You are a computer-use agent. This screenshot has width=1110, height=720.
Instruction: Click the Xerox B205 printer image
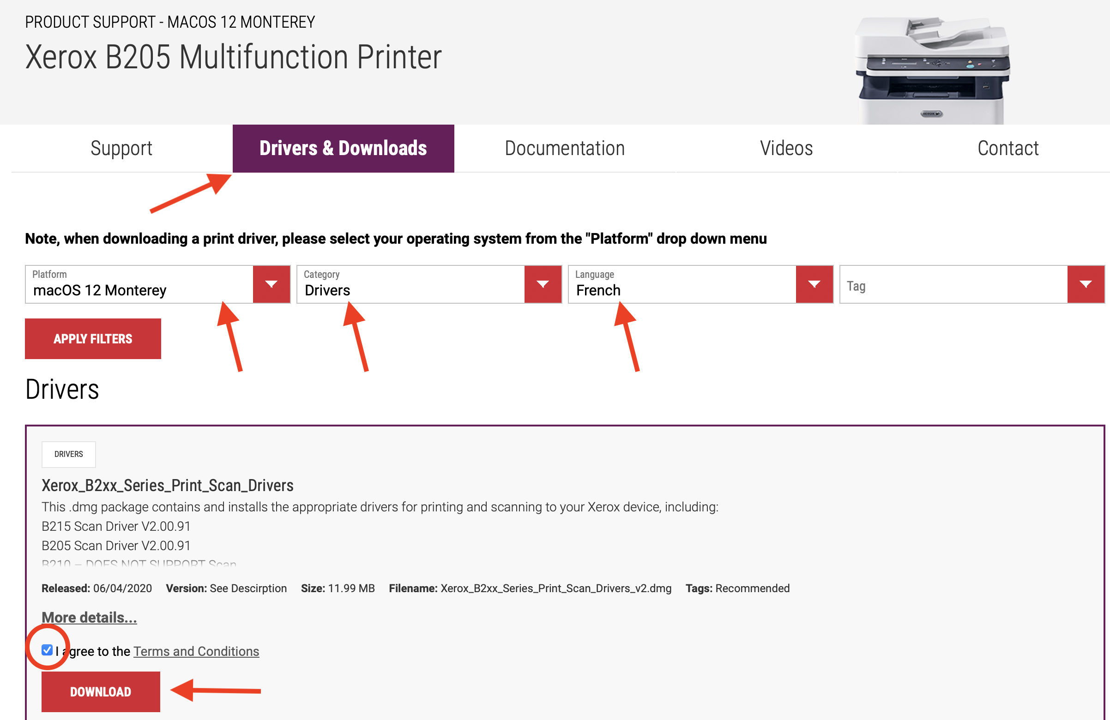pos(931,70)
